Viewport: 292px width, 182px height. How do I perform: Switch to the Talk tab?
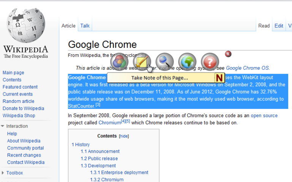tap(85, 26)
